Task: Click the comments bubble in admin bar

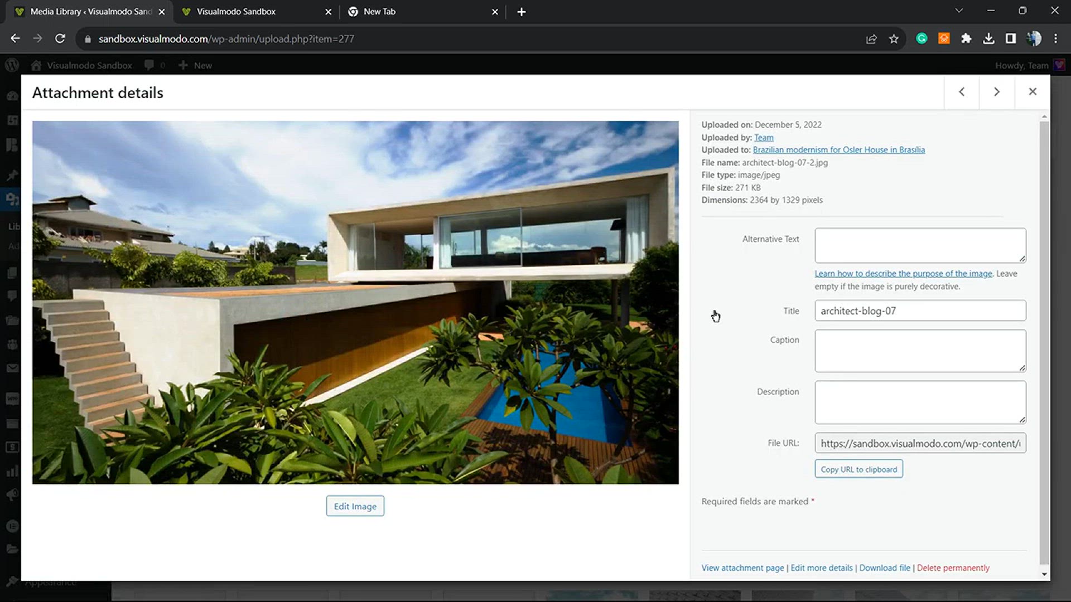Action: pos(149,65)
